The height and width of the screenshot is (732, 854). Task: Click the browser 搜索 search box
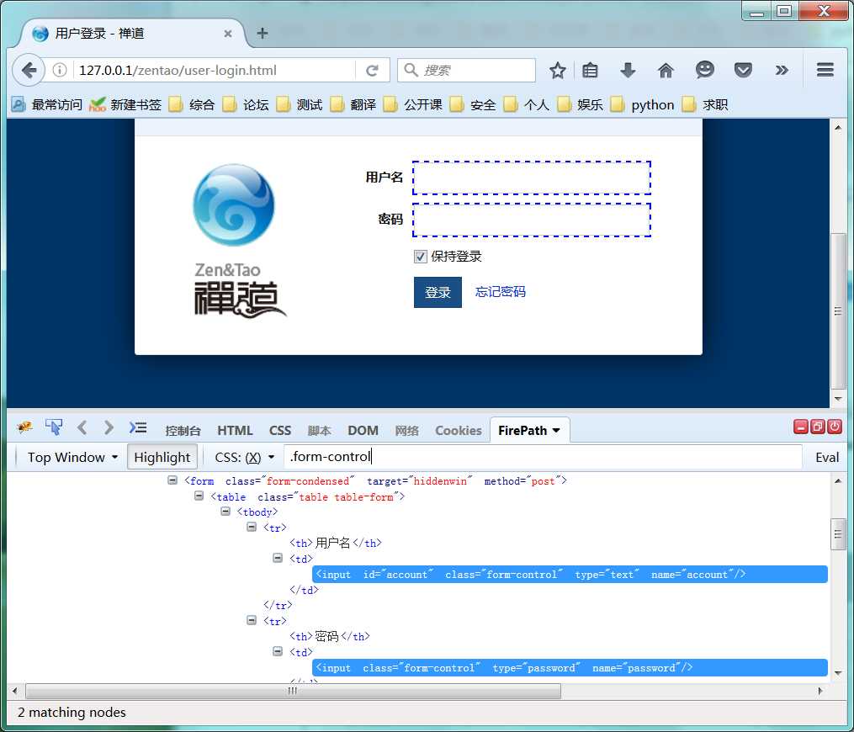(x=467, y=71)
